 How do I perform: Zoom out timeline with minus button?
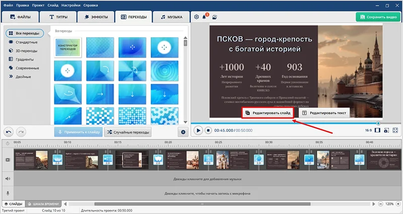click(x=381, y=204)
